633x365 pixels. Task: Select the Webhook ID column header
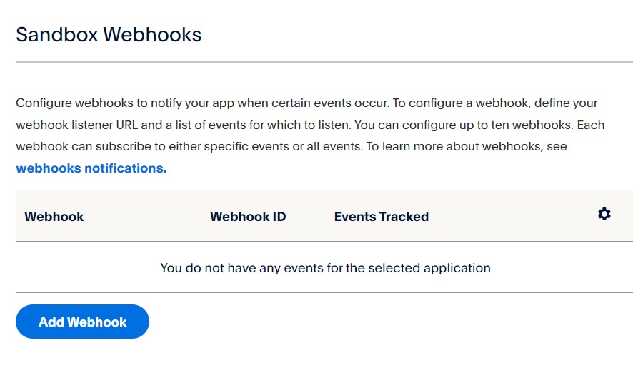pos(248,216)
